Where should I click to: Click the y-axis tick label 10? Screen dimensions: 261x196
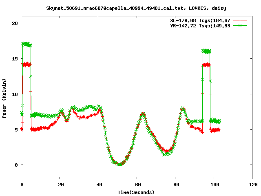[15, 94]
